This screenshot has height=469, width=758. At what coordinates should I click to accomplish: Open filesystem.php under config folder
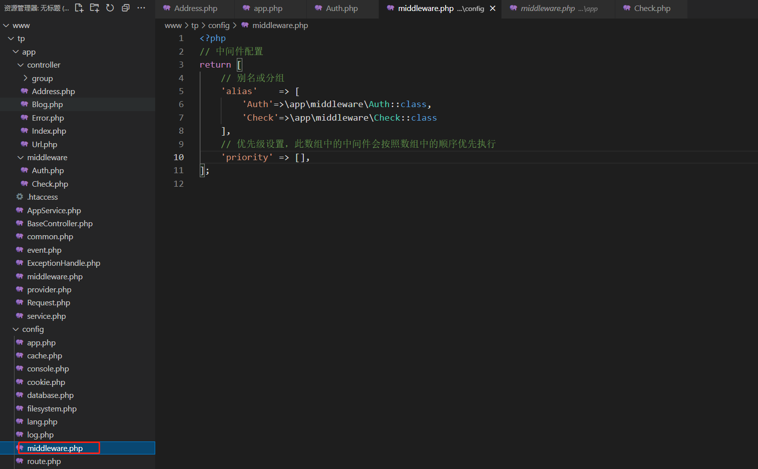pos(78,409)
